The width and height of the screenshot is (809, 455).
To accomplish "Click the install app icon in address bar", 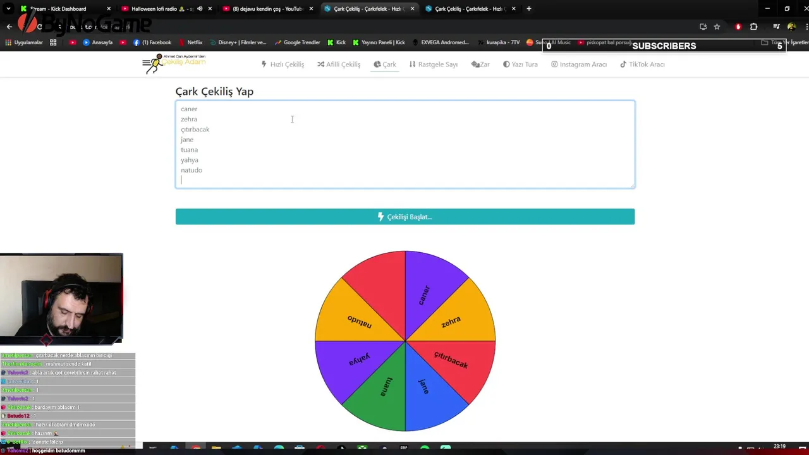I will tap(703, 27).
